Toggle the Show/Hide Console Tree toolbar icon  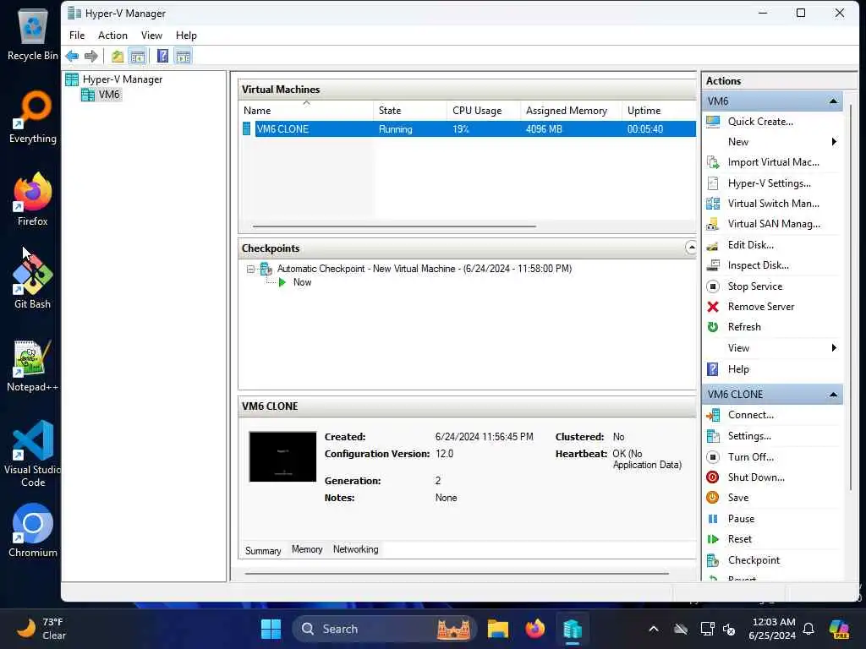[x=138, y=57]
